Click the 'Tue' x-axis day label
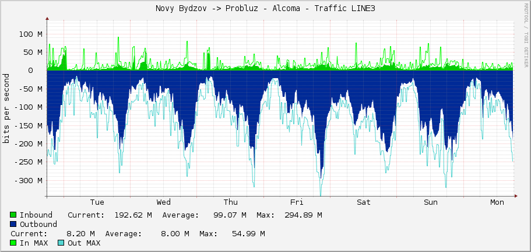 click(x=97, y=202)
